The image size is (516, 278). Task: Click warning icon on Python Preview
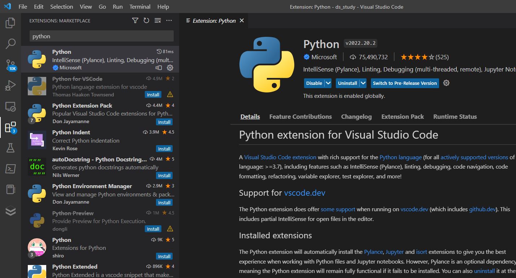click(x=170, y=229)
